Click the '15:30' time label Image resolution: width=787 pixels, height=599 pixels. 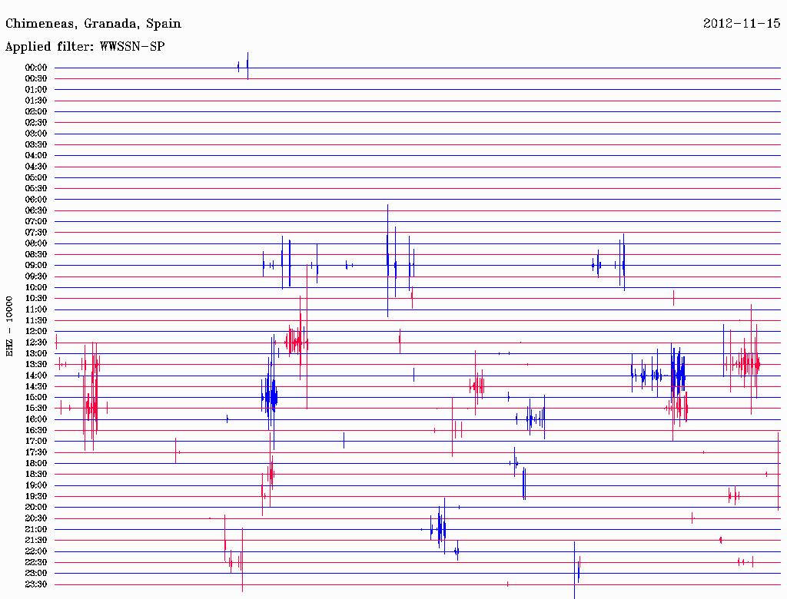click(x=36, y=409)
